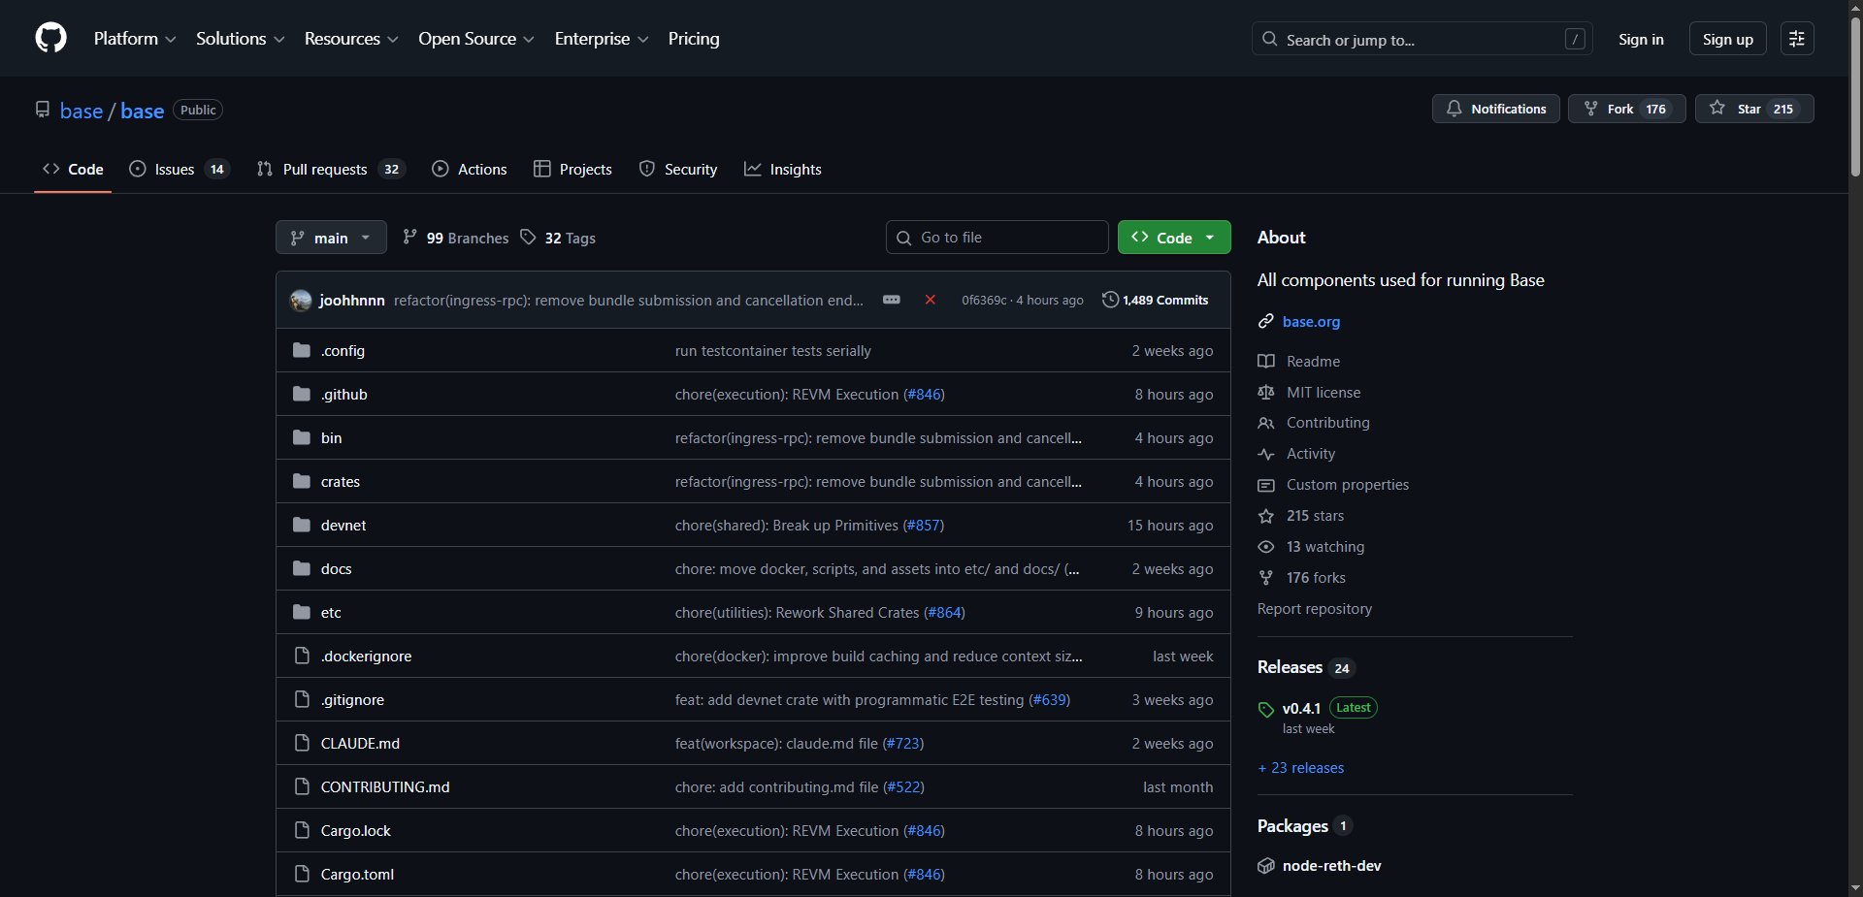
Task: Switch to the Insights tab
Action: pos(782,169)
